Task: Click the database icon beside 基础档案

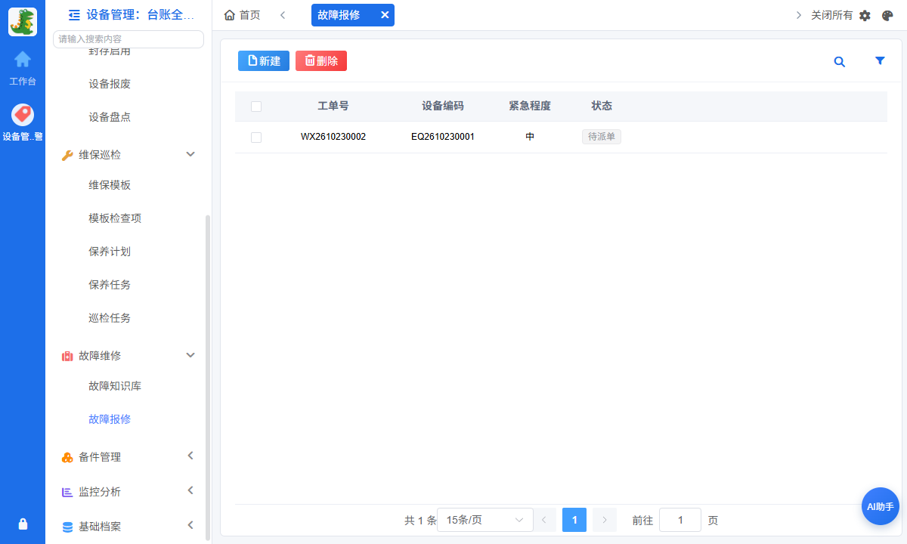Action: pyautogui.click(x=67, y=527)
